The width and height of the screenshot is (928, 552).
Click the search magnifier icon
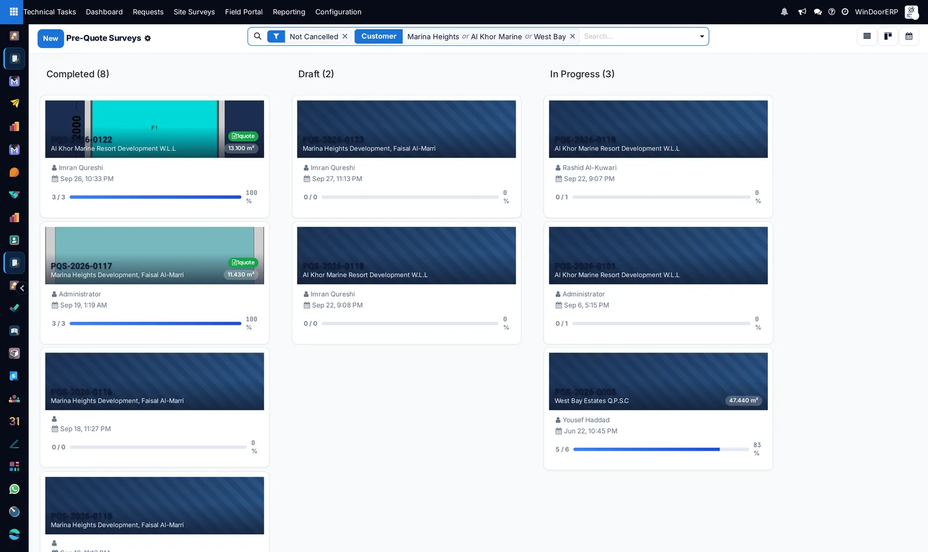pyautogui.click(x=258, y=36)
